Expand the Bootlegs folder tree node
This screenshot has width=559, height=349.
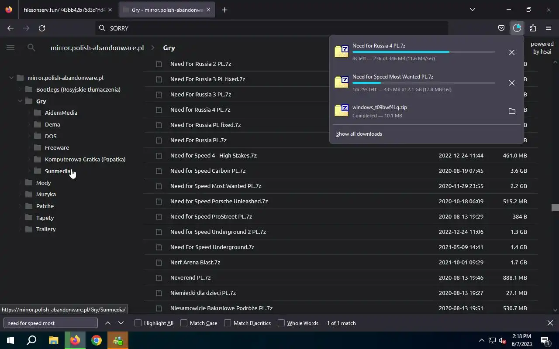coord(20,89)
